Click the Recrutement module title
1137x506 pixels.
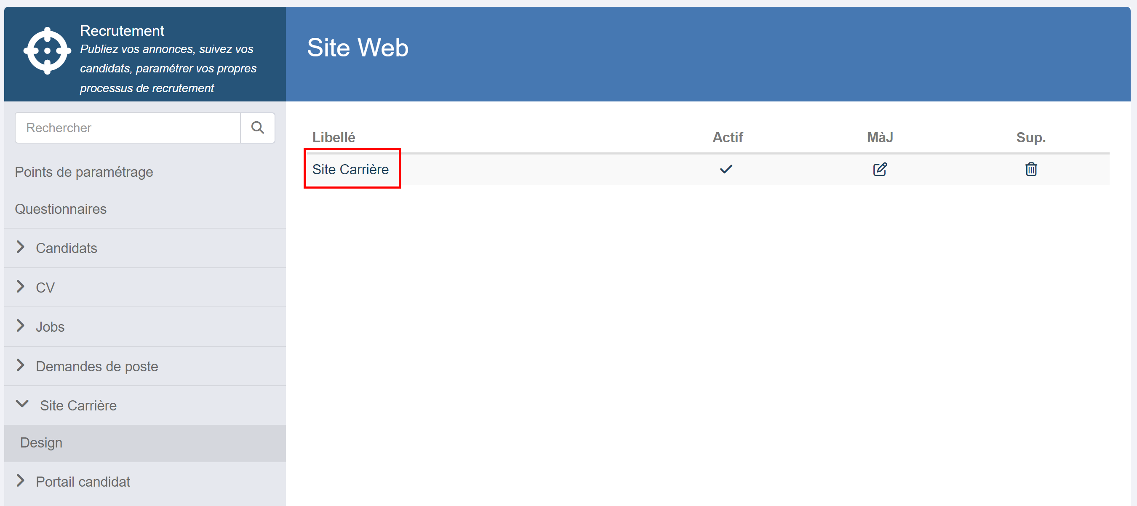coord(122,31)
